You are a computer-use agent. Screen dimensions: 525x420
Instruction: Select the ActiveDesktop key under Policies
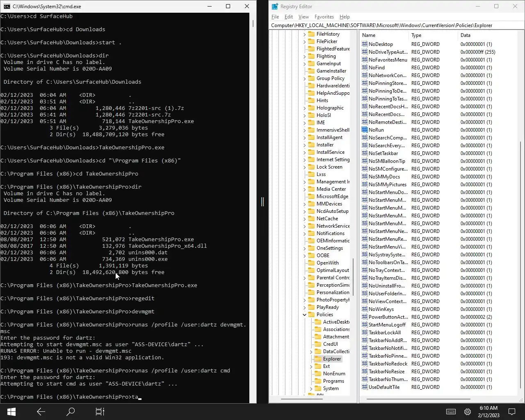pos(336,322)
